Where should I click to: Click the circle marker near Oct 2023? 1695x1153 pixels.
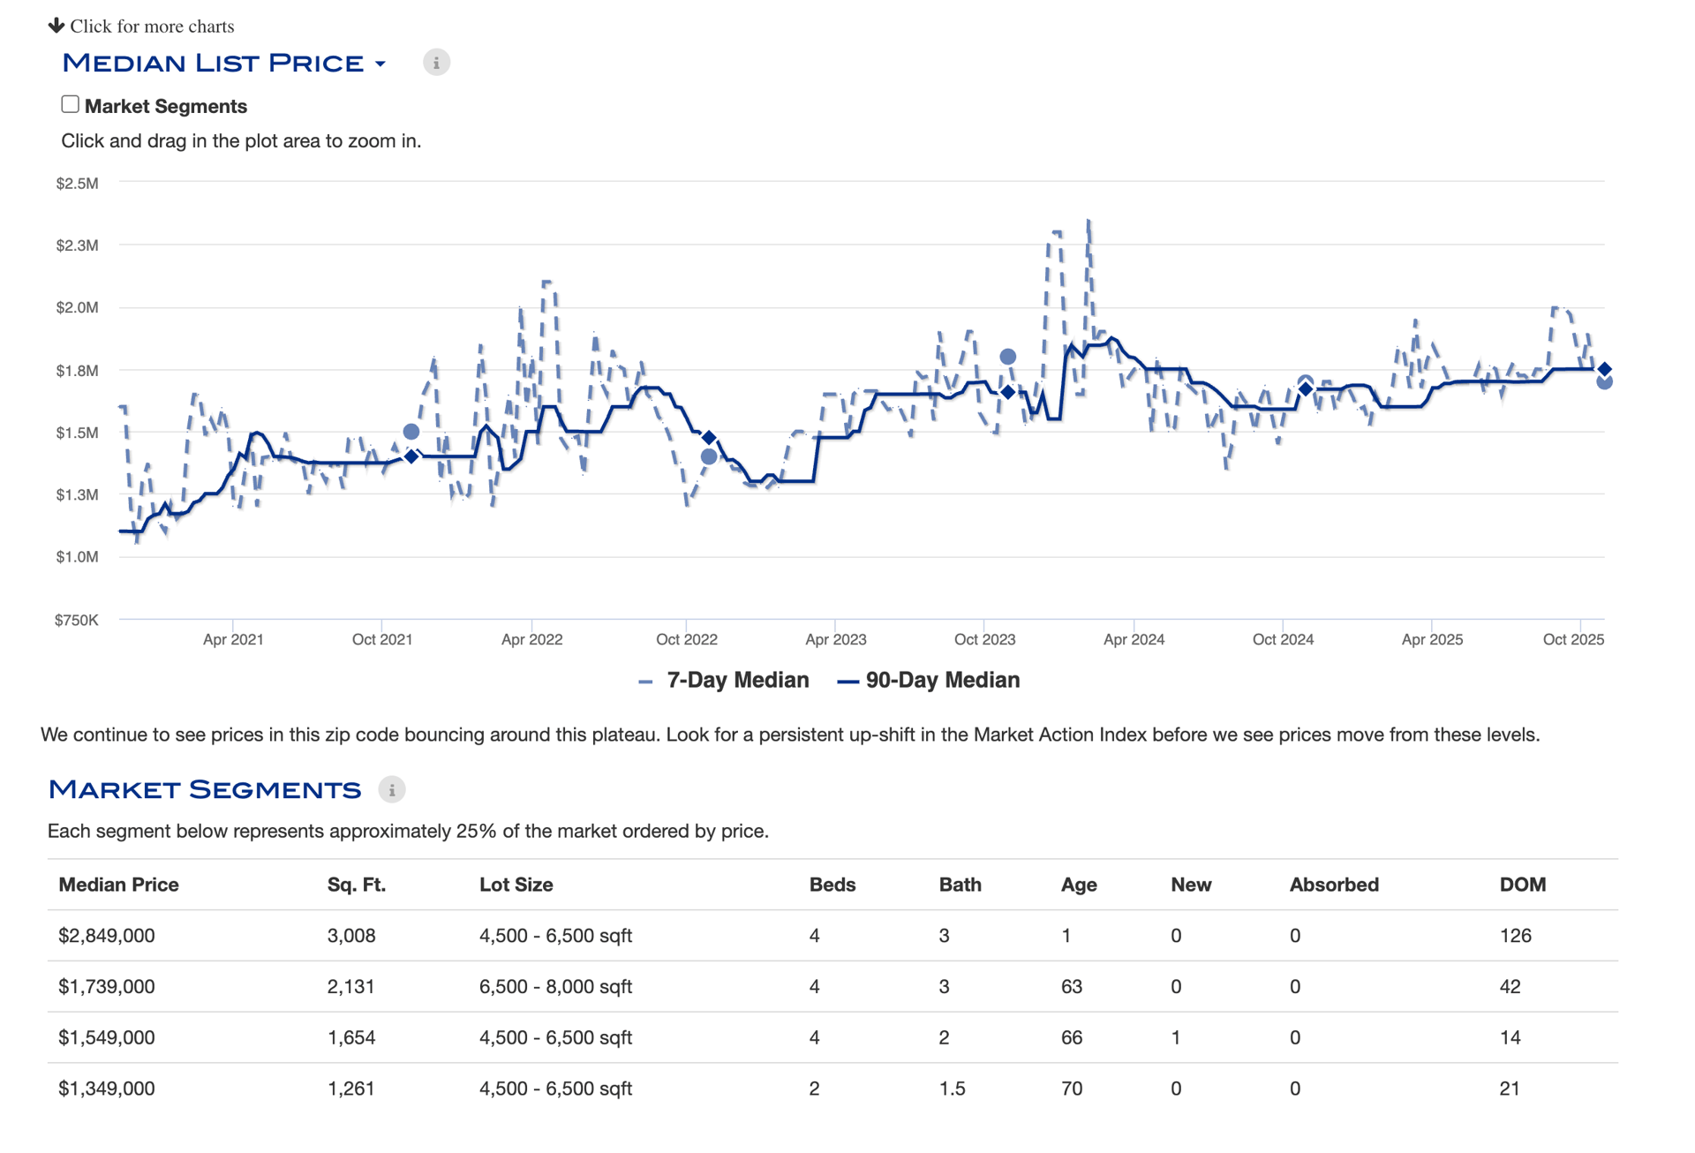click(1007, 357)
